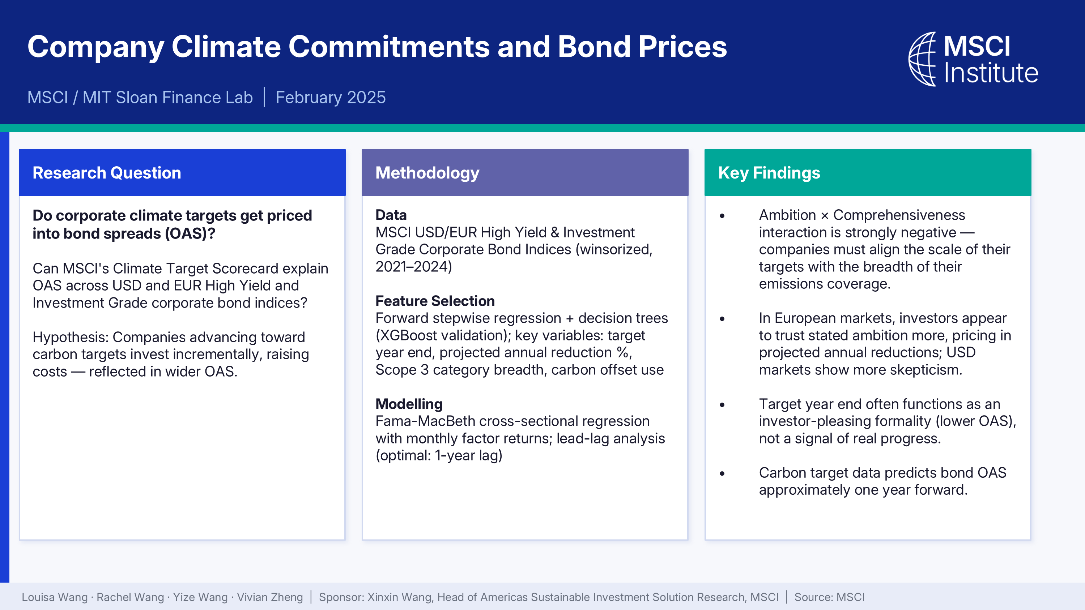Select the title Company Climate Commitments and Bond Prices
This screenshot has width=1085, height=610.
pos(377,46)
